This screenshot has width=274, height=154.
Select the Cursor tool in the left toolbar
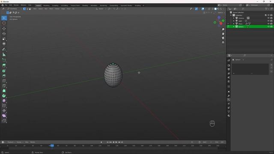click(4, 23)
